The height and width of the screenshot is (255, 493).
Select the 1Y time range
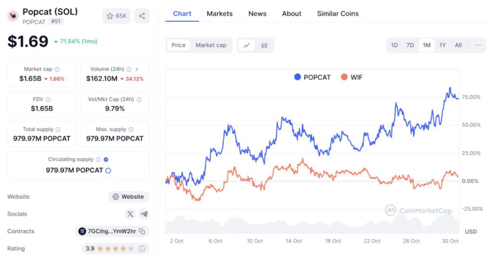tap(442, 45)
